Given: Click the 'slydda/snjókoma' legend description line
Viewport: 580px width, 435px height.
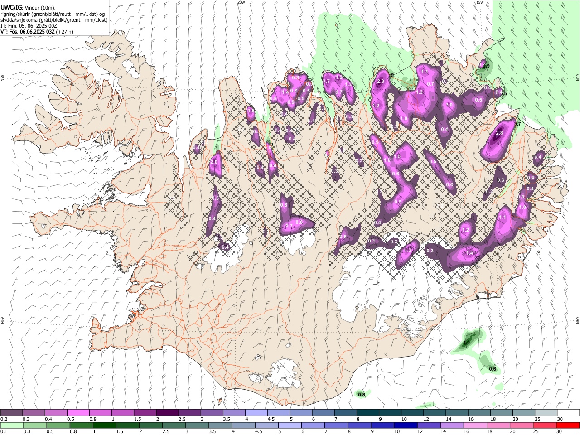Looking at the screenshot, I should coord(54,20).
